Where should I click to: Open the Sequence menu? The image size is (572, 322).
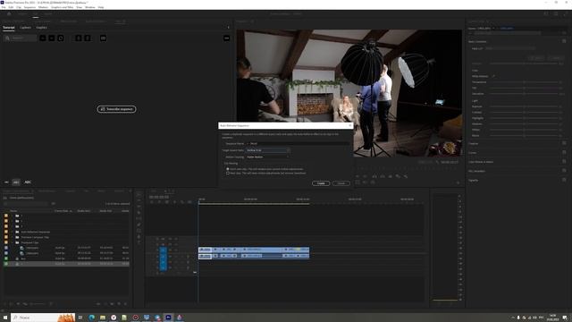click(x=29, y=7)
